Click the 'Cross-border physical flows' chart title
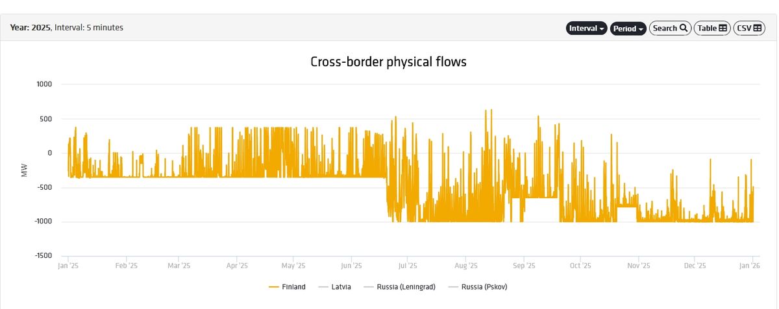This screenshot has height=309, width=779. coord(388,62)
